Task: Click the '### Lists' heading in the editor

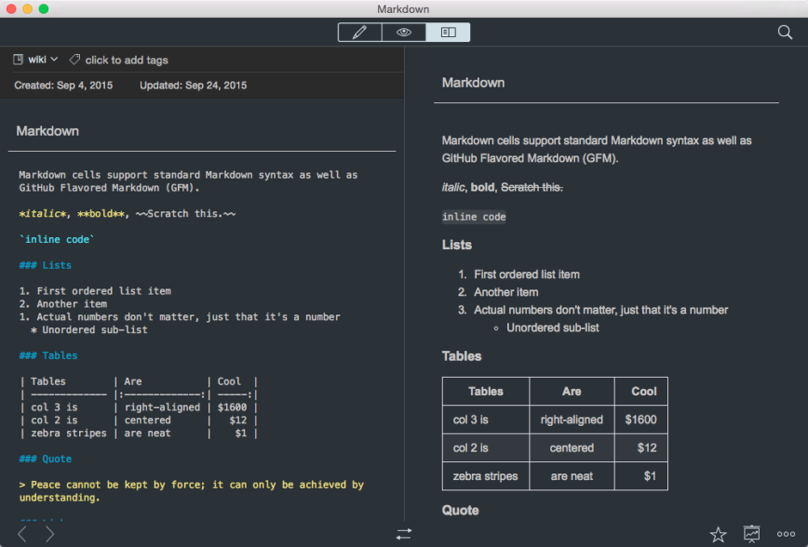Action: (46, 265)
